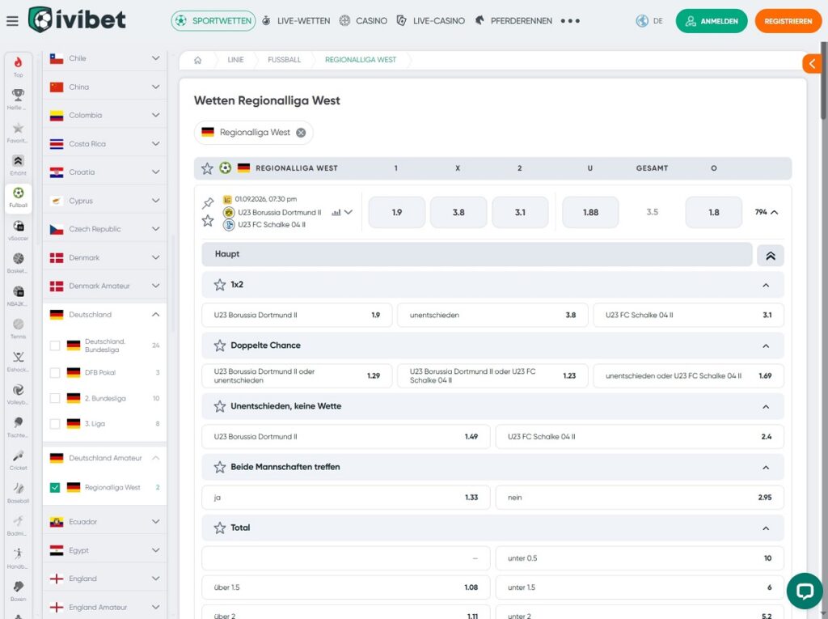Screen dimensions: 828x619
Task: Uncheck the Regionalliga West checkbox
Action: [x=55, y=487]
